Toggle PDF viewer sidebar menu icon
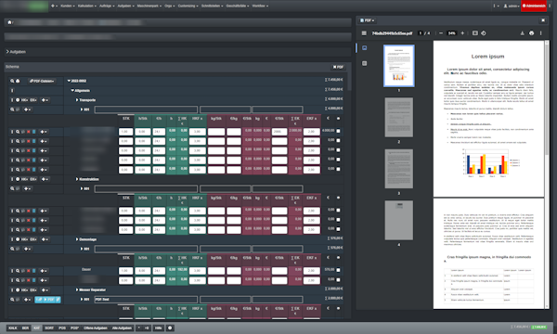Image resolution: width=557 pixels, height=334 pixels. coord(364,33)
